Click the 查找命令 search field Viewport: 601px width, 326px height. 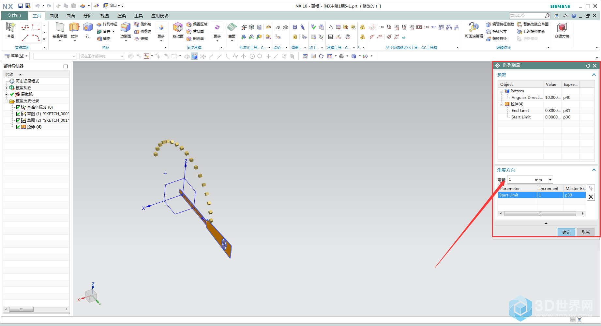click(x=527, y=16)
